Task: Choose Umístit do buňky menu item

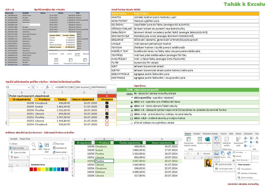Action: click(225, 164)
